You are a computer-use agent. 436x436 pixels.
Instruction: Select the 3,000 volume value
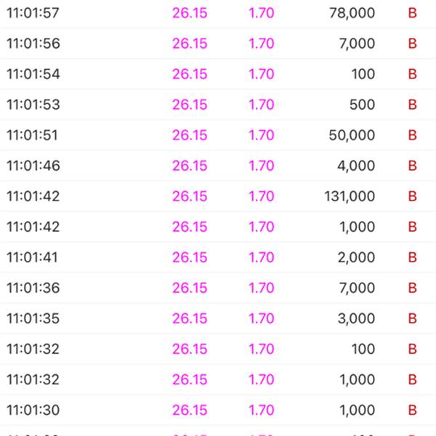357,319
